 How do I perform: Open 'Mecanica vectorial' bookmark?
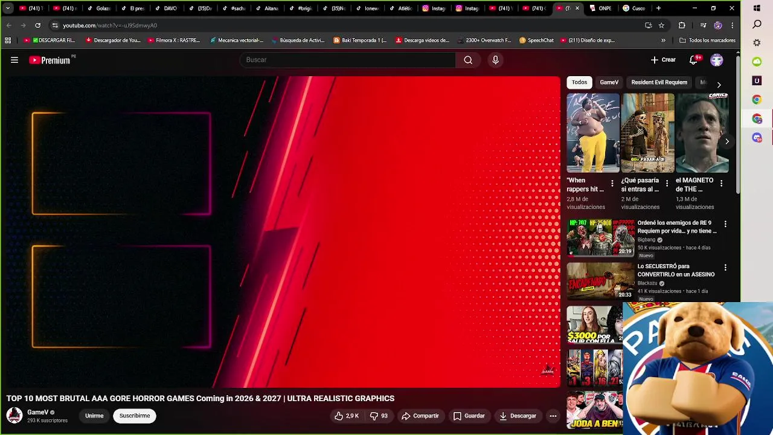click(x=236, y=40)
